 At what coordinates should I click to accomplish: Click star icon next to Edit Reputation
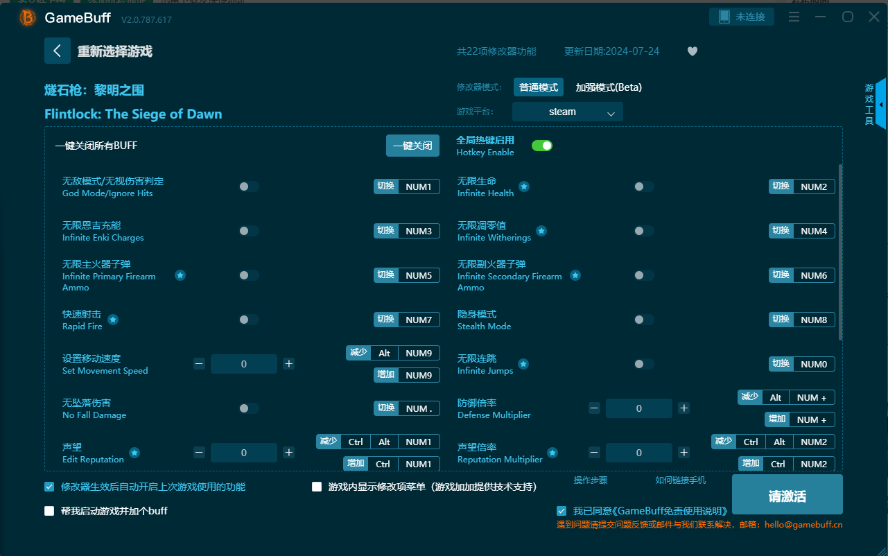[x=134, y=453]
